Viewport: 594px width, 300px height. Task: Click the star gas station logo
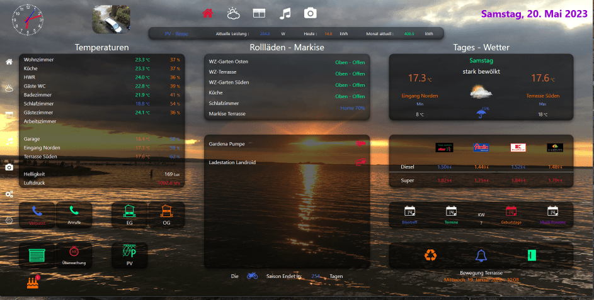tap(444, 148)
